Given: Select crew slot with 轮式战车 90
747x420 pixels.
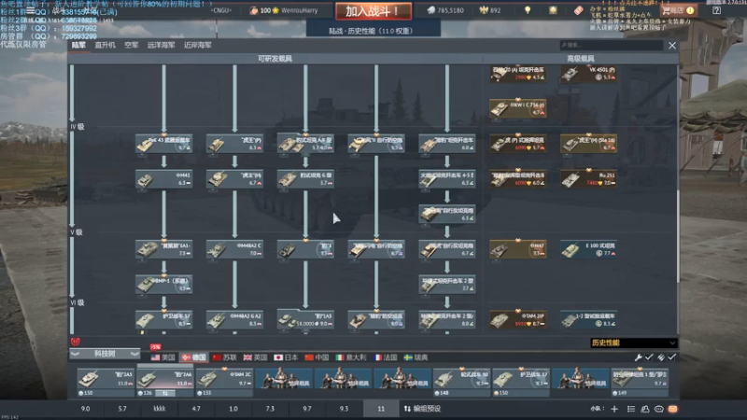Looking at the screenshot, I should click(461, 382).
